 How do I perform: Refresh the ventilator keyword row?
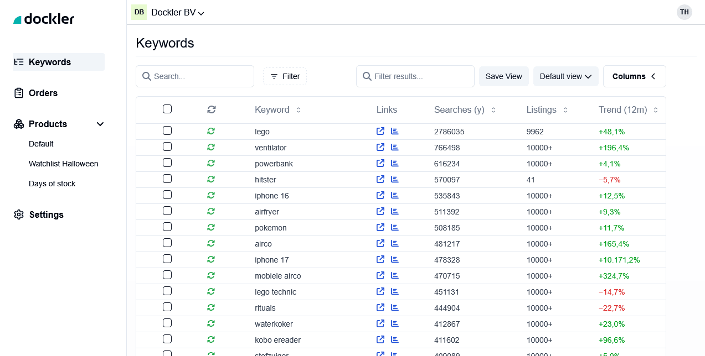point(211,148)
